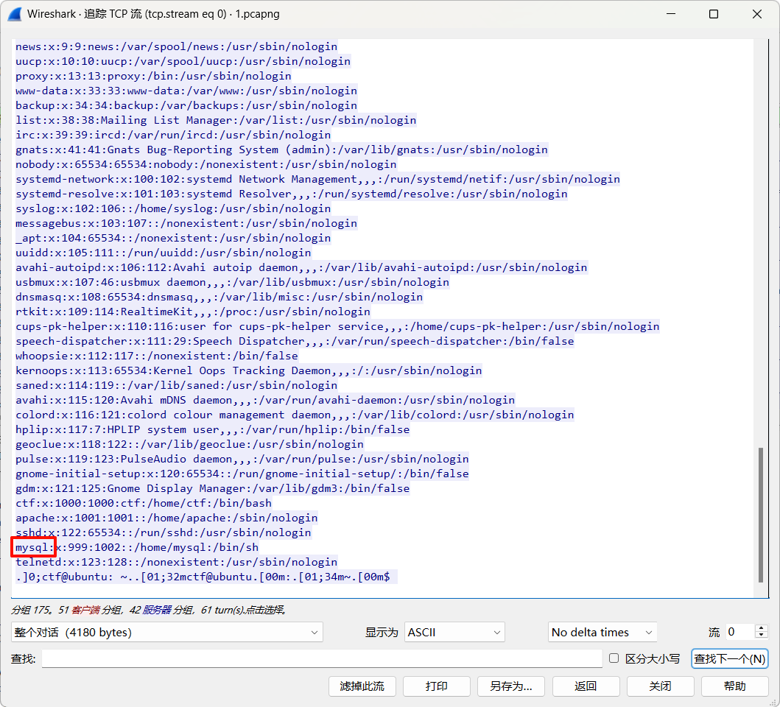Click the speech-dispatcher:x:111:29 line
780x707 pixels.
(x=295, y=341)
